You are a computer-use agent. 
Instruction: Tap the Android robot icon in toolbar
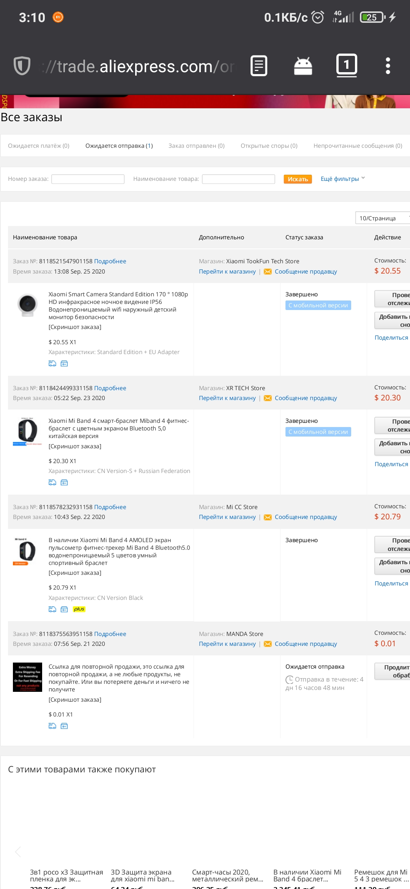click(303, 66)
